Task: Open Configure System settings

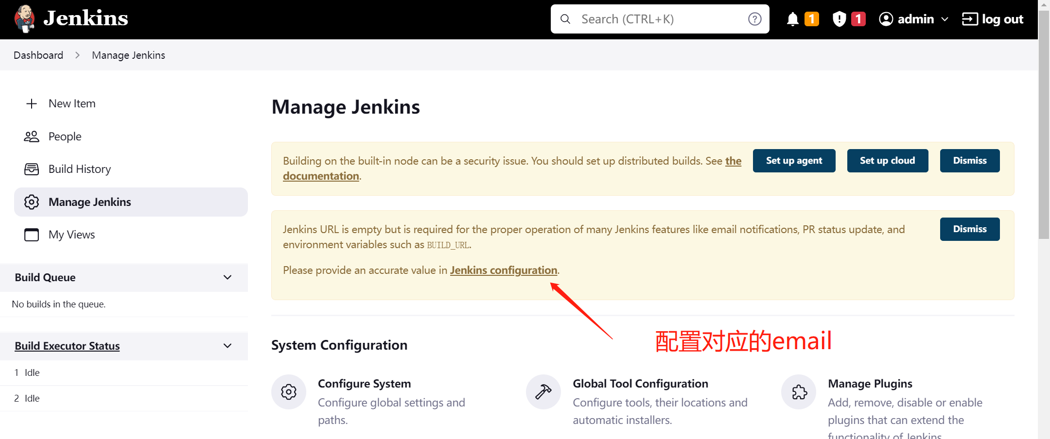Action: pos(364,384)
